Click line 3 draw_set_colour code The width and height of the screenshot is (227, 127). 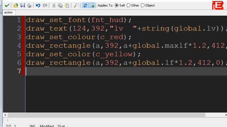[79, 37]
